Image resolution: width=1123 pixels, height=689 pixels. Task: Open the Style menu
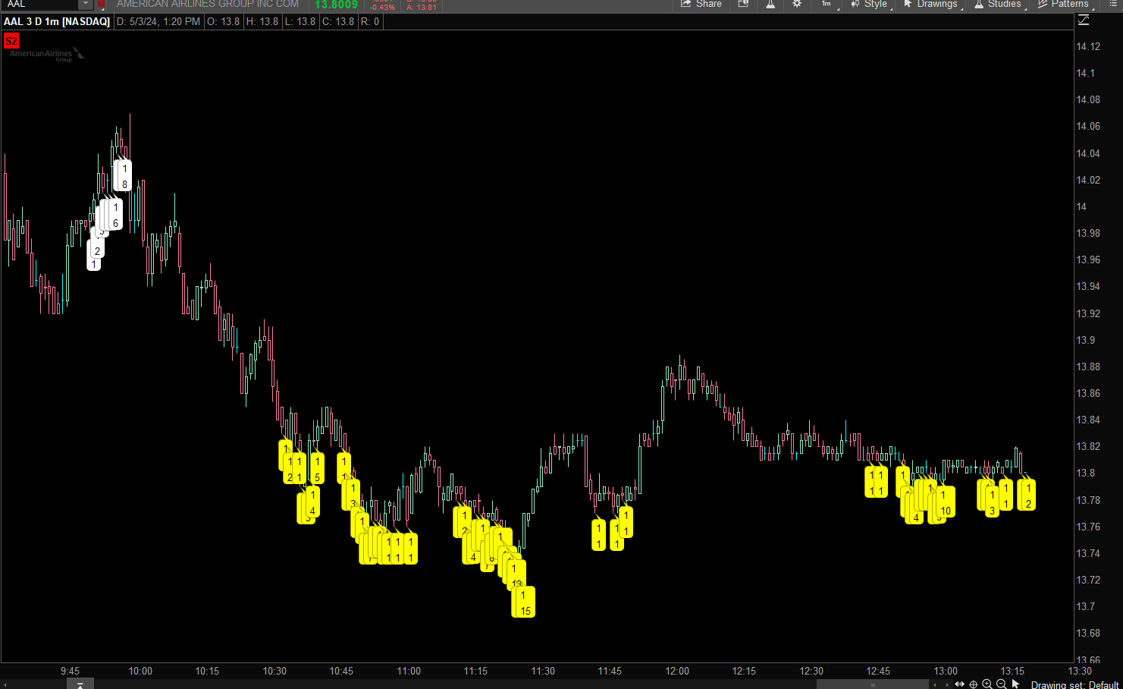click(869, 4)
